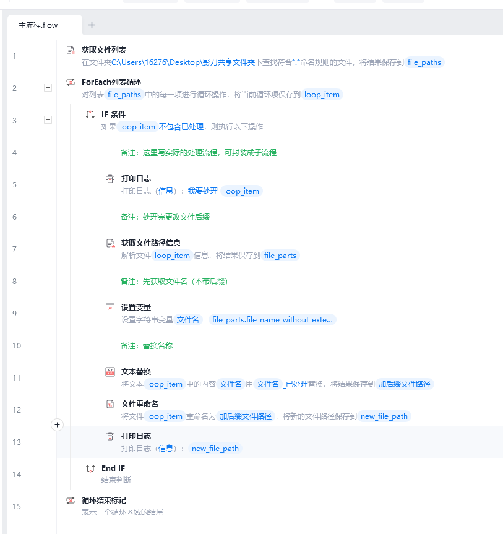This screenshot has height=534, width=503.
Task: Click loop_item variable in 文本替换 step
Action: [x=165, y=384]
